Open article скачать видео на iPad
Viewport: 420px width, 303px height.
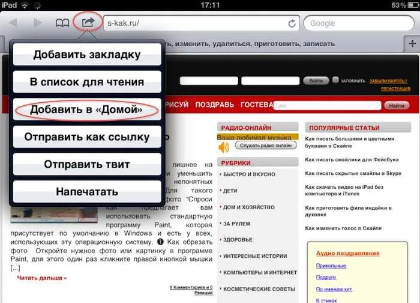tap(344, 191)
